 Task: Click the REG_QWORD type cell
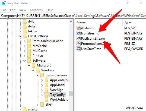click(x=134, y=49)
